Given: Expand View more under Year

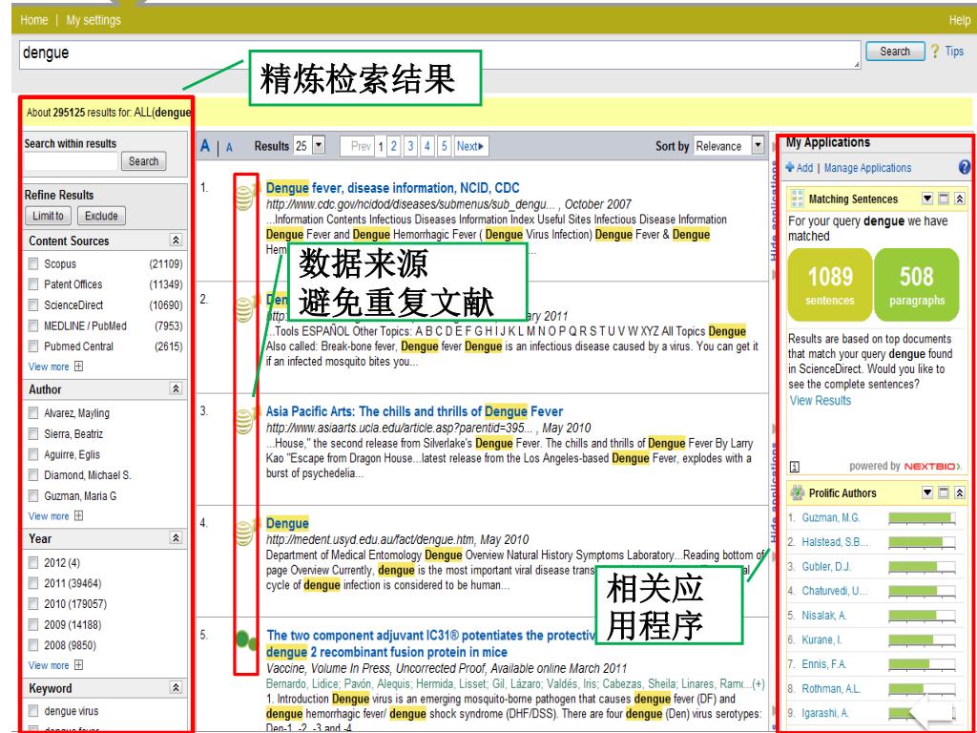Looking at the screenshot, I should point(55,665).
